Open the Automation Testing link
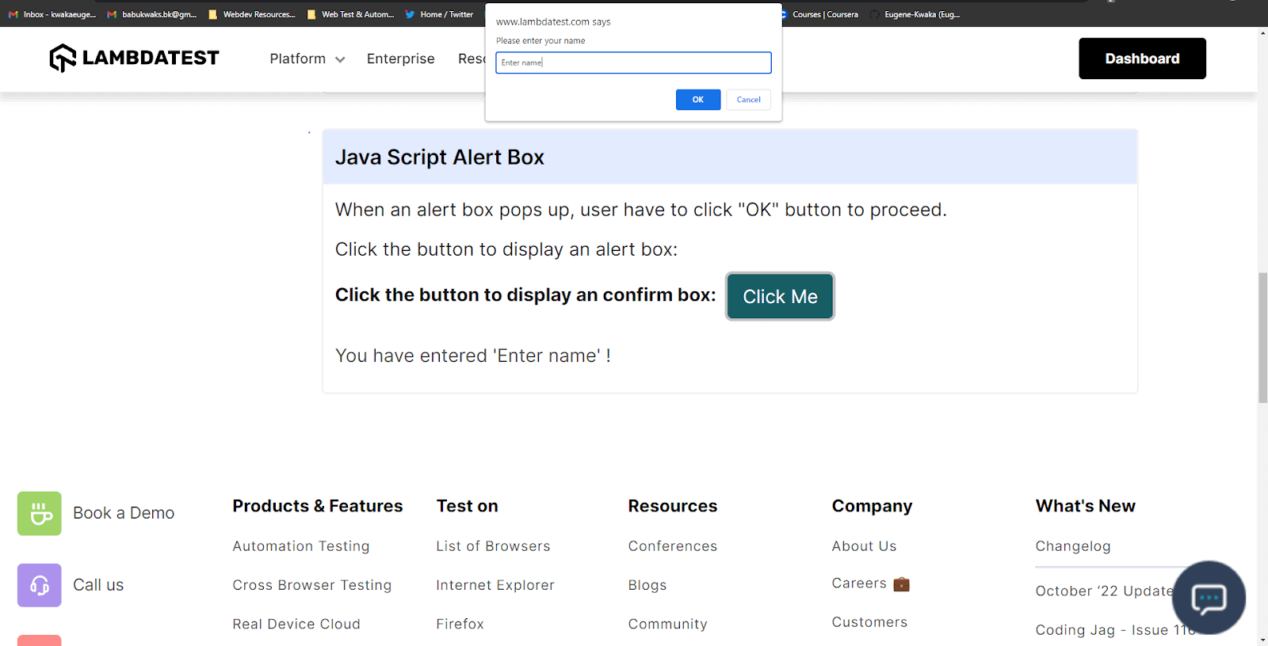The image size is (1268, 646). [x=301, y=546]
